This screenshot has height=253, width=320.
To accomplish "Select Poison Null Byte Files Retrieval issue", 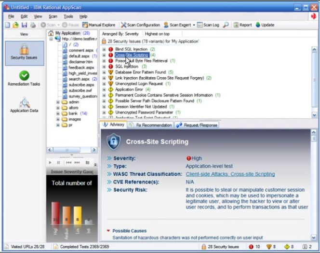I will [x=141, y=61].
